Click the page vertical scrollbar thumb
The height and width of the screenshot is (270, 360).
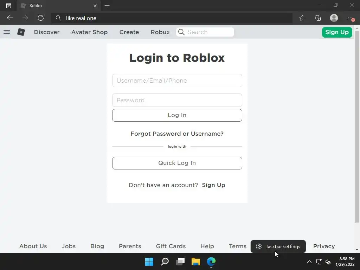pyautogui.click(x=357, y=127)
